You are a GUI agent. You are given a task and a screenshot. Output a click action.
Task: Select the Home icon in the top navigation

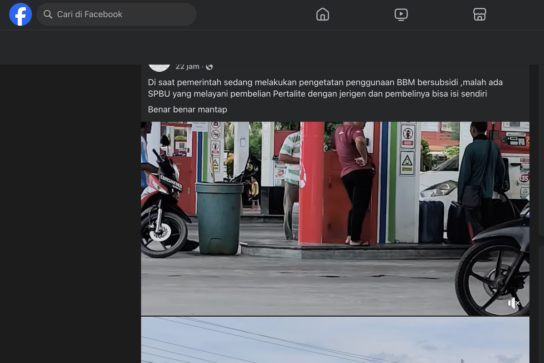[x=322, y=14]
